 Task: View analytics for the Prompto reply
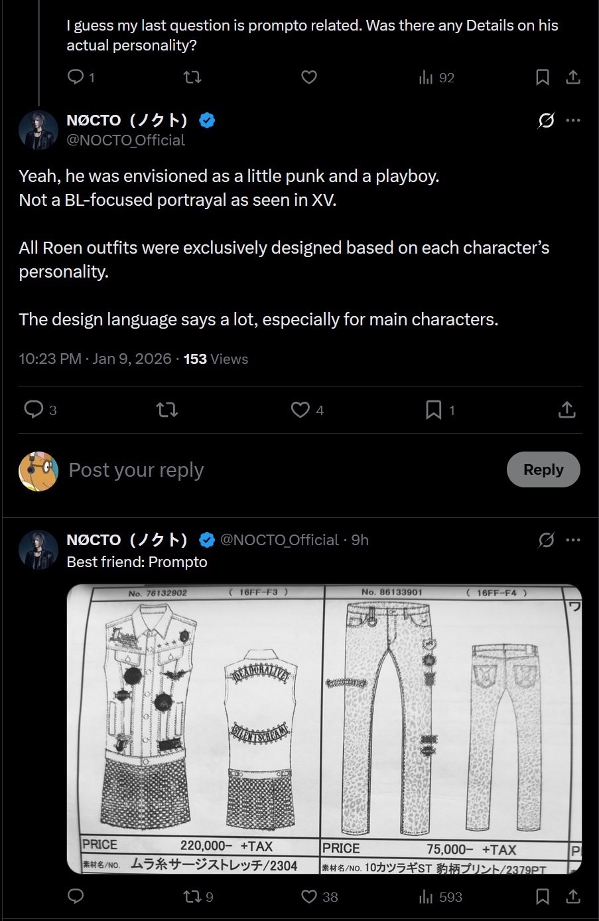(427, 896)
